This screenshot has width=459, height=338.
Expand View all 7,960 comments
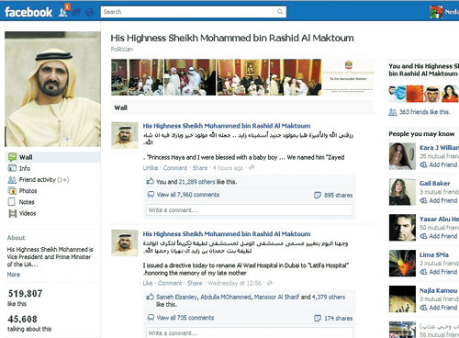point(188,195)
